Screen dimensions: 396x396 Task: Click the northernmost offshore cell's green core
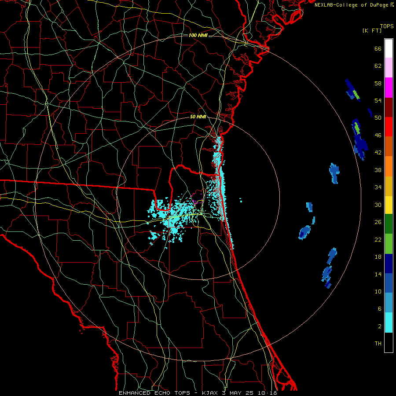pos(356,94)
